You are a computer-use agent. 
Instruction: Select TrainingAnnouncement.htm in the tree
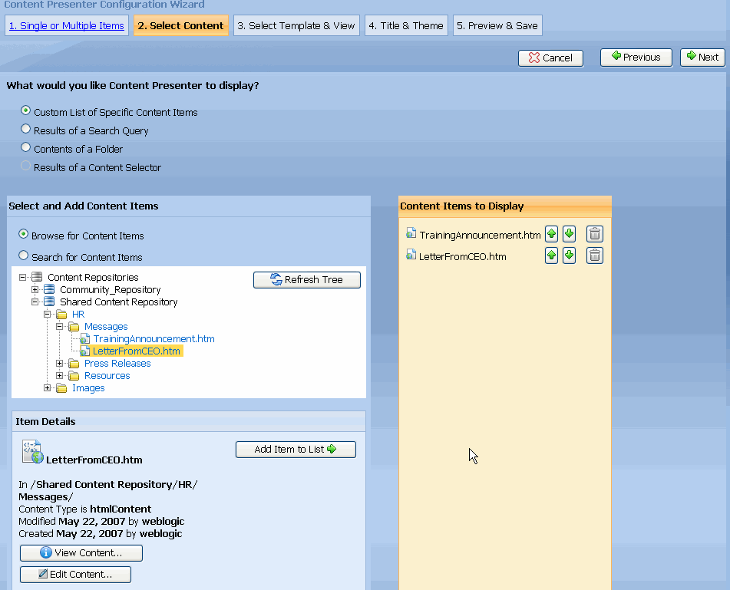[x=154, y=339]
